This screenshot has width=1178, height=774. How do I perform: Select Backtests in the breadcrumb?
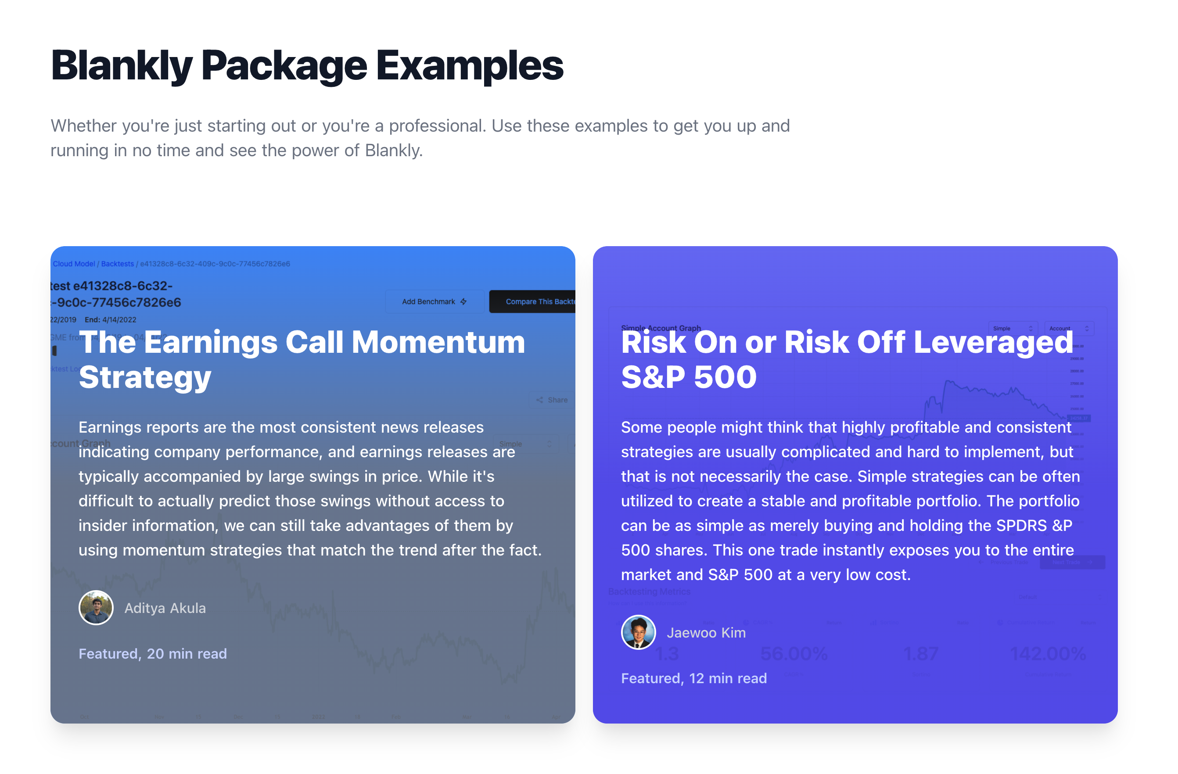pyautogui.click(x=117, y=263)
